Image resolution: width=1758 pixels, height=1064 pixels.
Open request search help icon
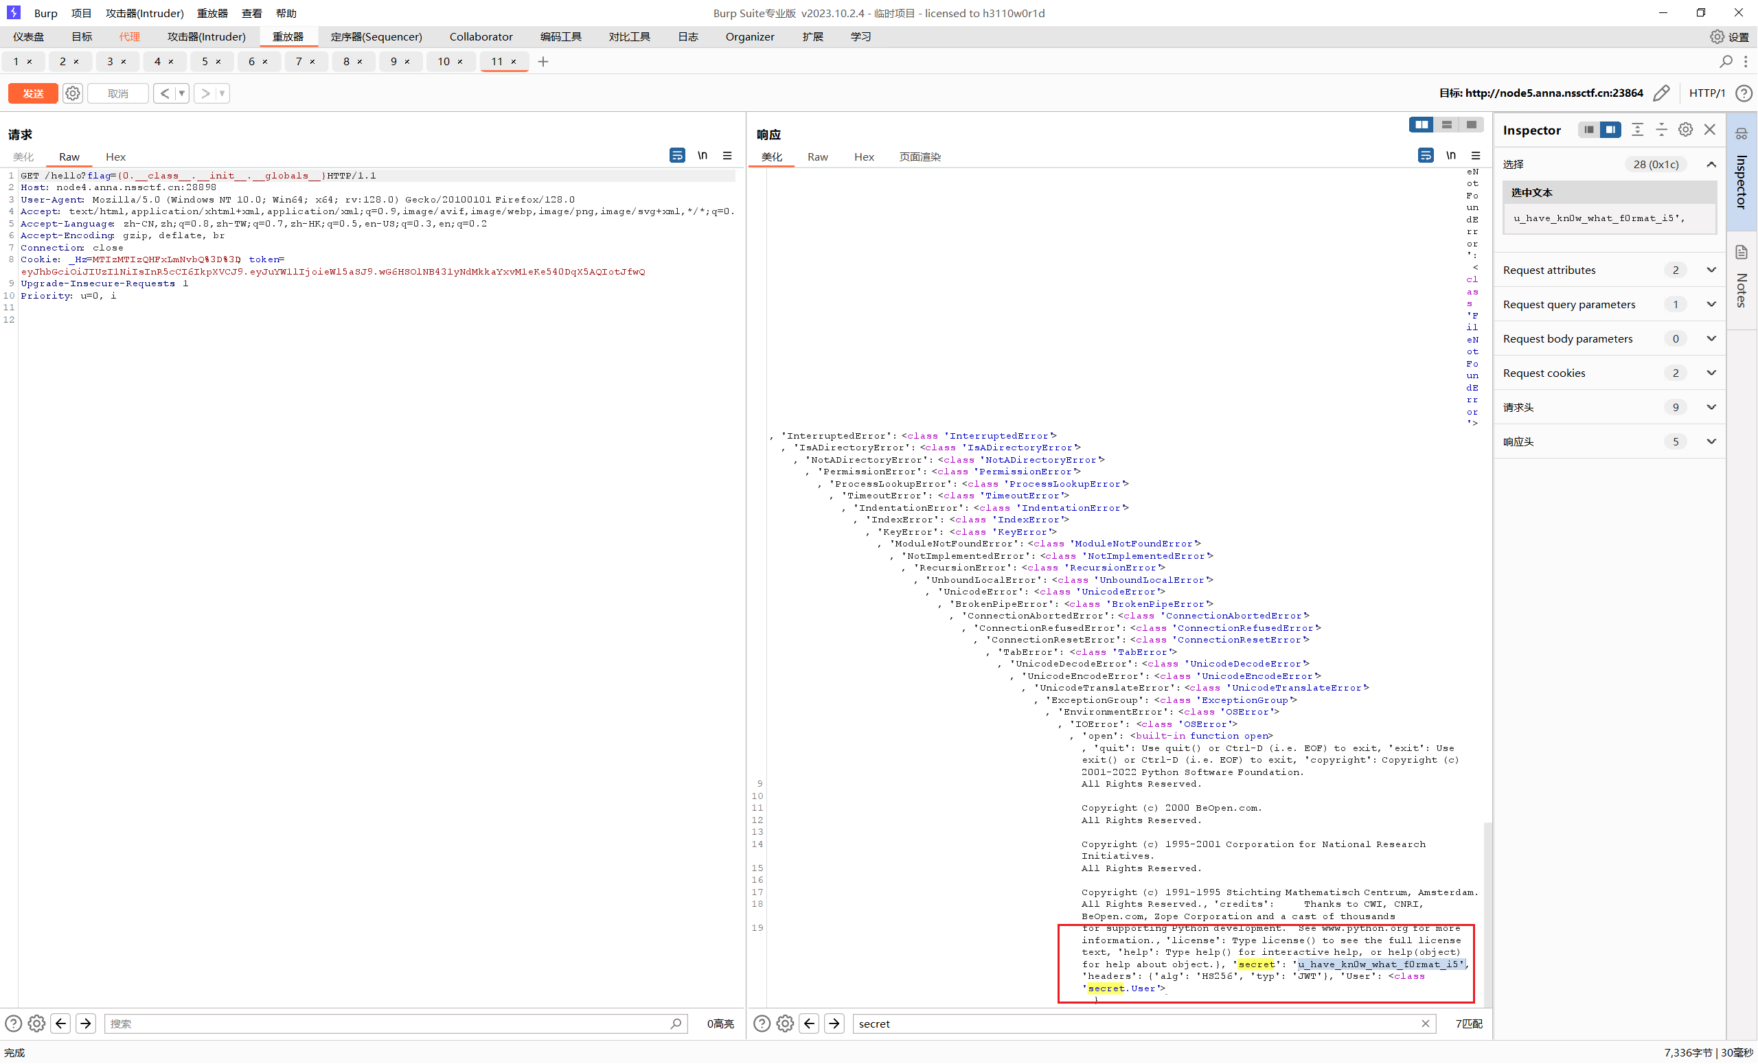coord(13,1023)
